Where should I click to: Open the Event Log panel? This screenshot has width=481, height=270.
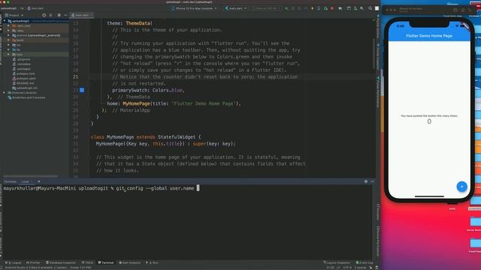click(x=365, y=262)
